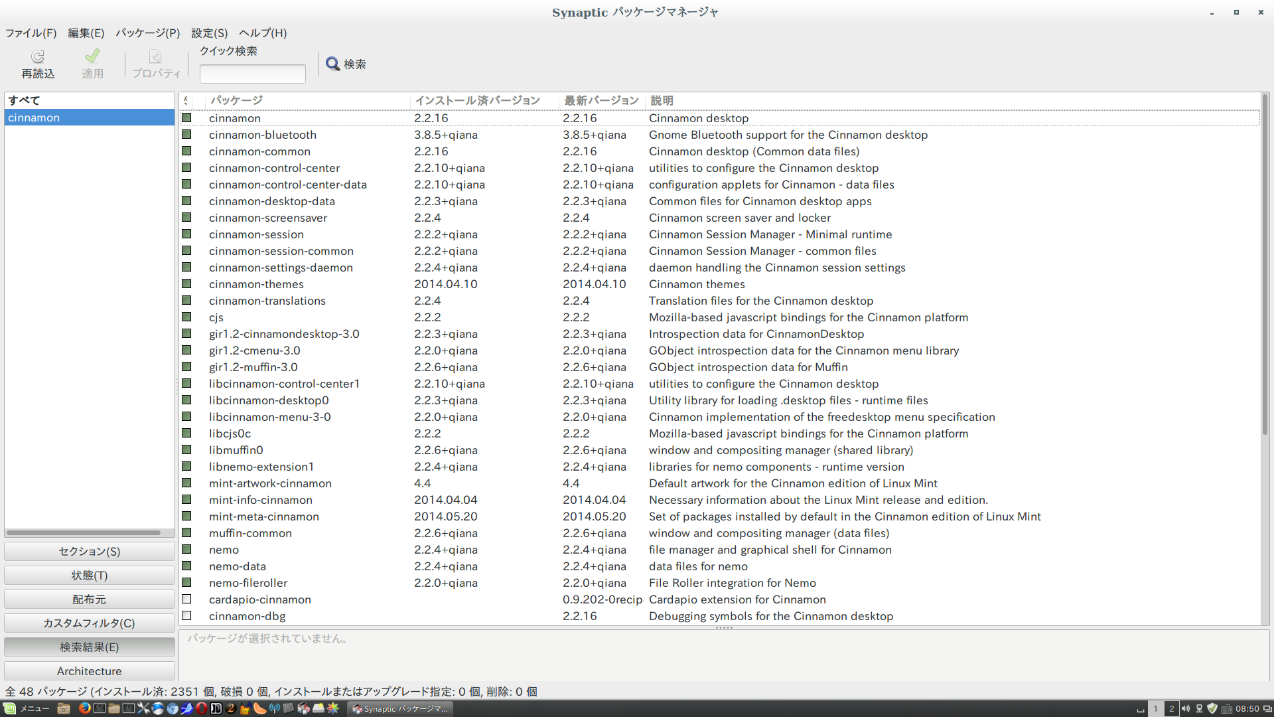The width and height of the screenshot is (1274, 717).
Task: Select the cinnamon entry in the filter list
Action: click(90, 118)
